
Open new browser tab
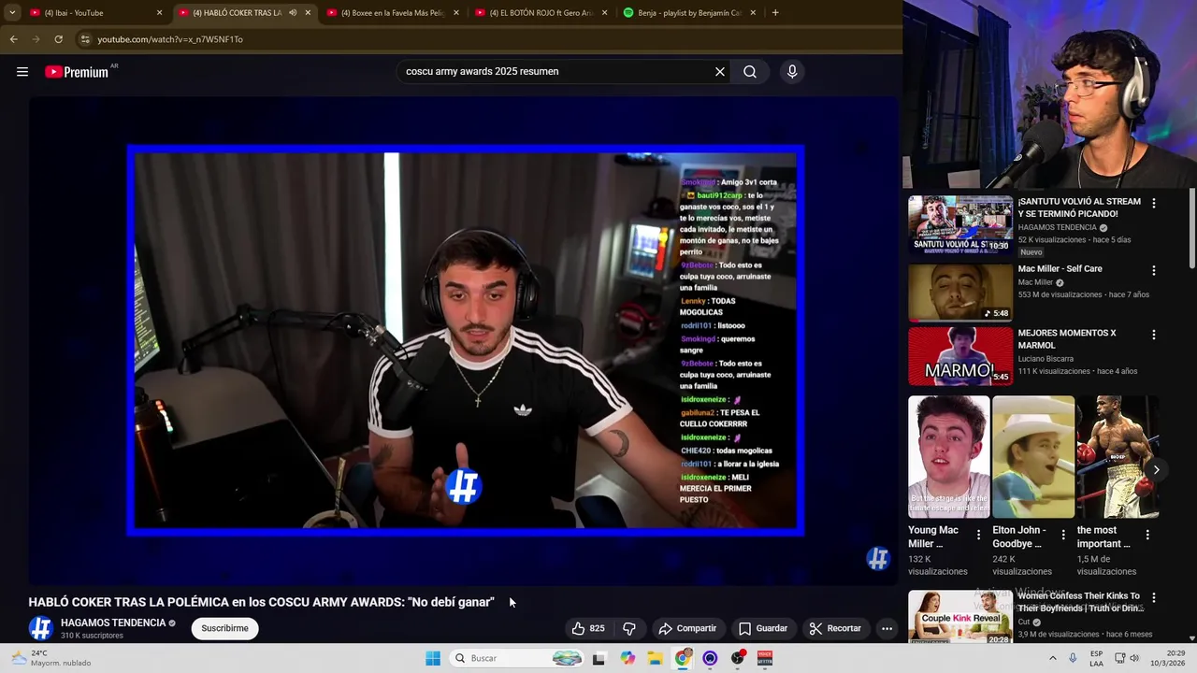[775, 13]
